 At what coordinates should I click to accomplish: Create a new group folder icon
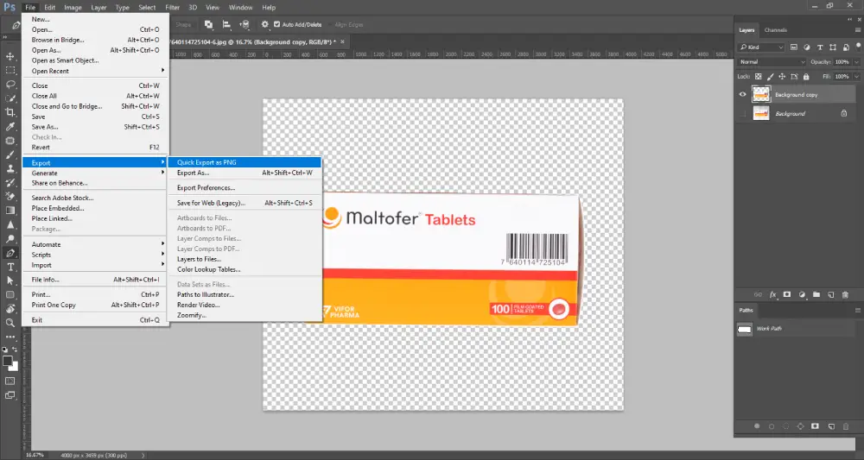point(816,295)
